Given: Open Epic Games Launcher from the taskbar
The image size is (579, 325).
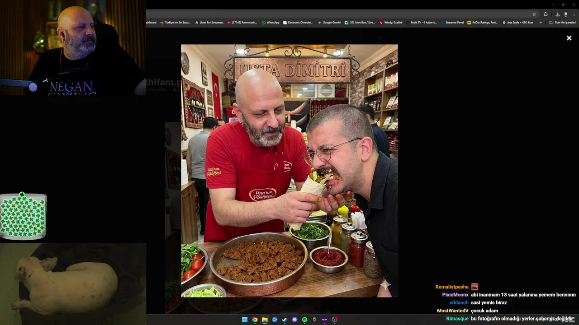Looking at the screenshot, I should pos(314,320).
